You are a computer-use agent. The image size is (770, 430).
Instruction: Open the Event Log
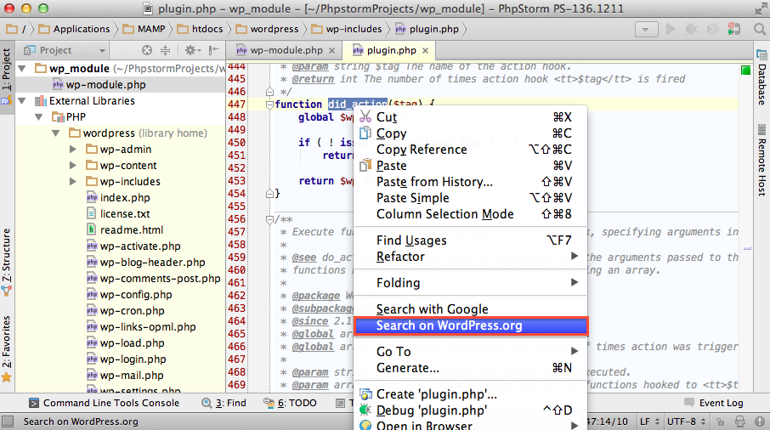[715, 403]
